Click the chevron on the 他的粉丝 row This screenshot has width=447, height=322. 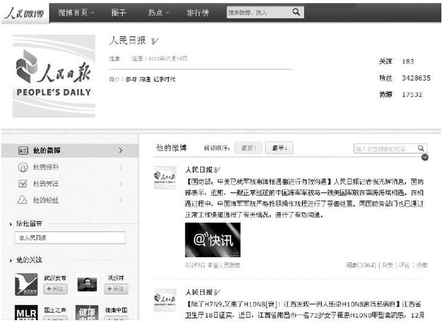click(x=121, y=201)
